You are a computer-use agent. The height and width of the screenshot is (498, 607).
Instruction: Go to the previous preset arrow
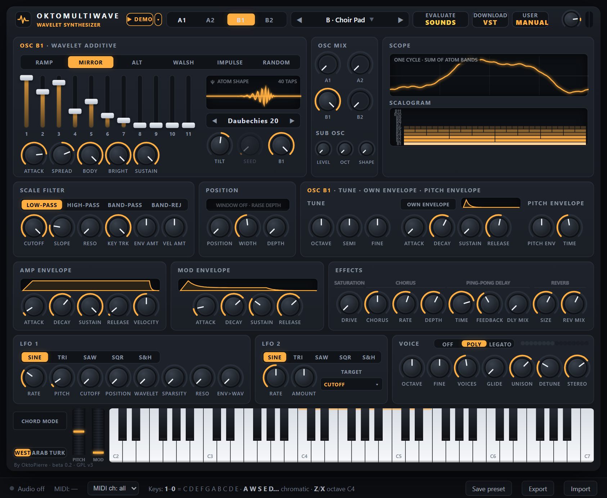point(299,20)
